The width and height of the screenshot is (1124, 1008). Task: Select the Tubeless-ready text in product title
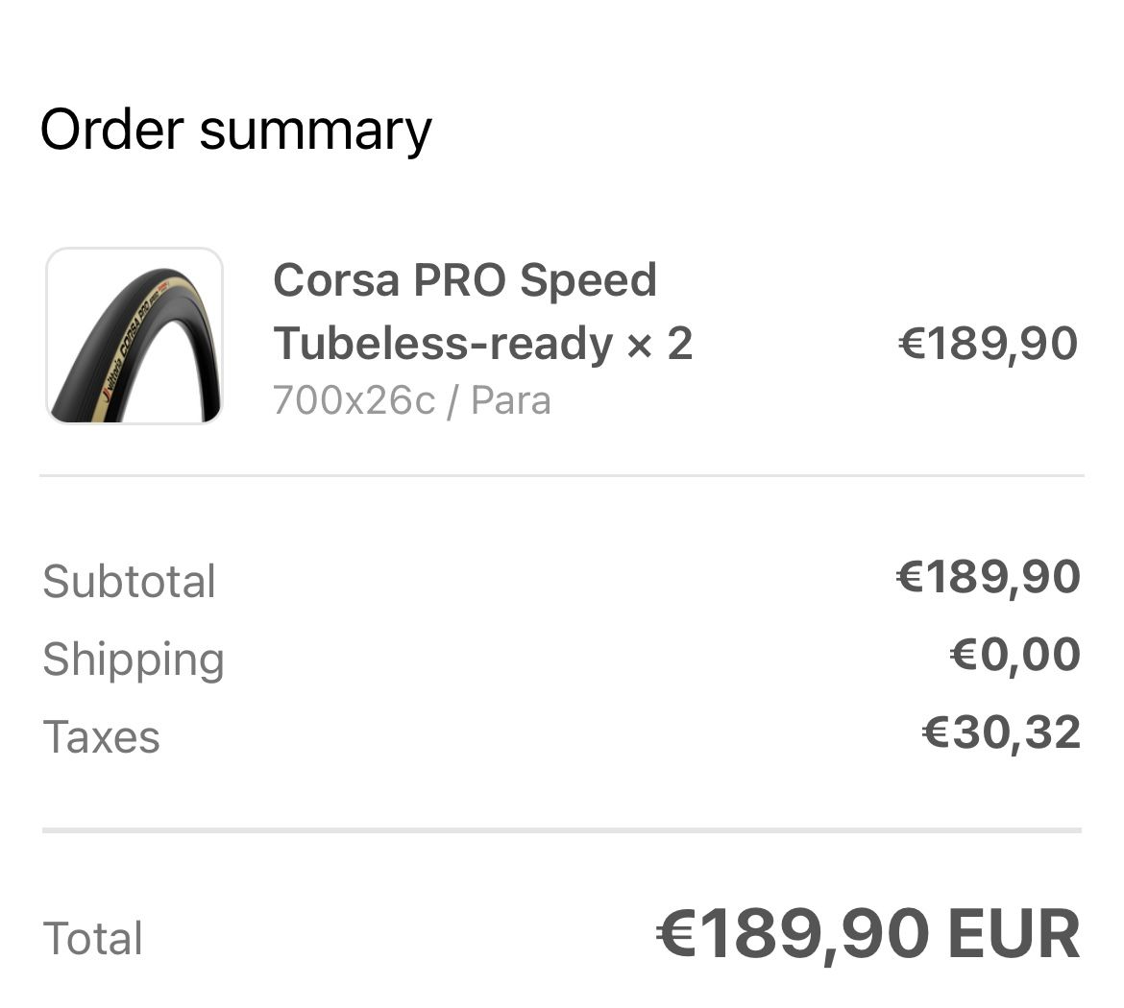coord(442,344)
